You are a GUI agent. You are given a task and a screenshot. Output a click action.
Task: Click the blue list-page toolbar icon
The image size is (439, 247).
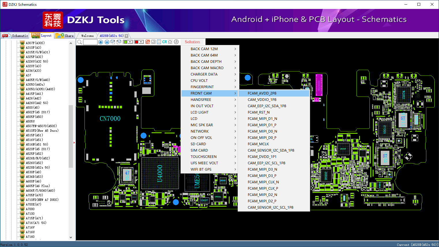pos(159,42)
